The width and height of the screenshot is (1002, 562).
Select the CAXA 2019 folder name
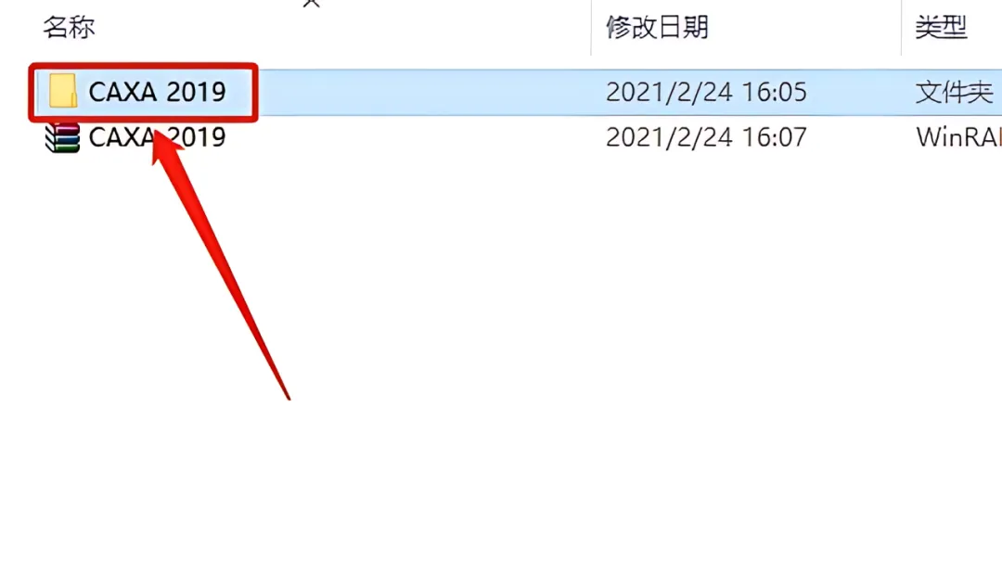pyautogui.click(x=157, y=92)
